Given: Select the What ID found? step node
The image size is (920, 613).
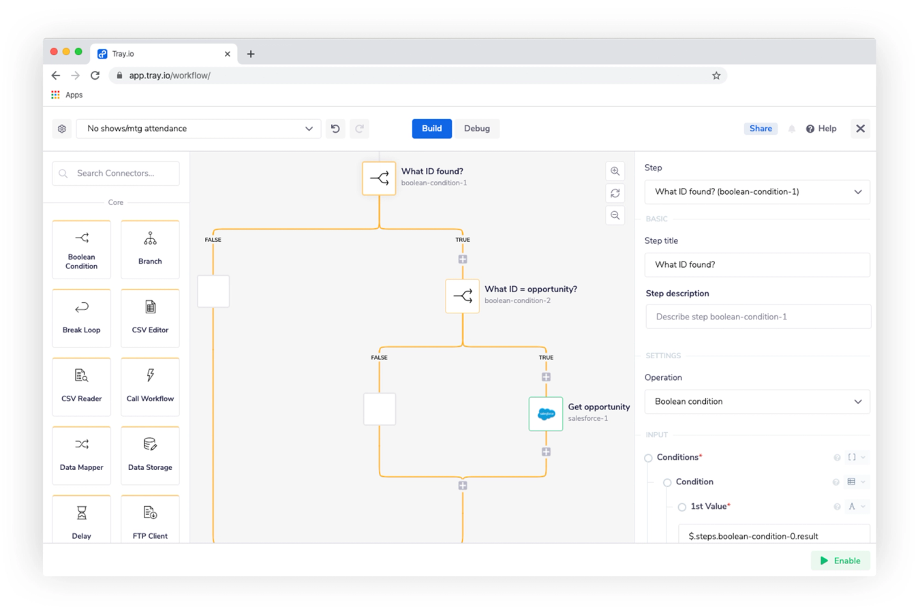Looking at the screenshot, I should point(379,178).
